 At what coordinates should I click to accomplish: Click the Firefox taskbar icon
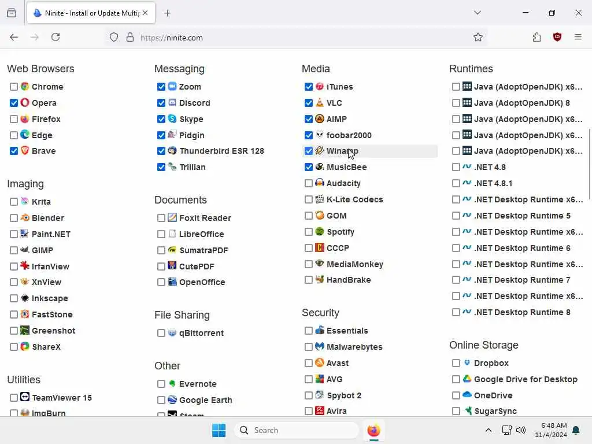[374, 430]
